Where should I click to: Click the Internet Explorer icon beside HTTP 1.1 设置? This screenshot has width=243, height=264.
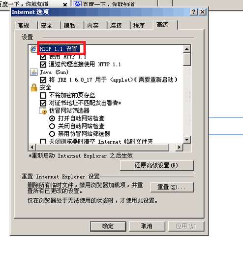[x=34, y=49]
